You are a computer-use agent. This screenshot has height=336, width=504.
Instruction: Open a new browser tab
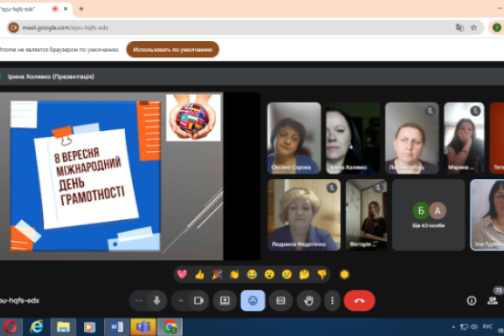coord(81,8)
